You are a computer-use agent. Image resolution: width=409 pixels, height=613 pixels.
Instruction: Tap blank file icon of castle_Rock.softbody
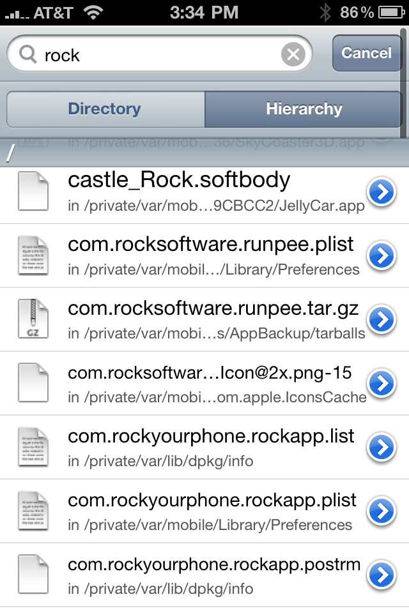[x=33, y=191]
